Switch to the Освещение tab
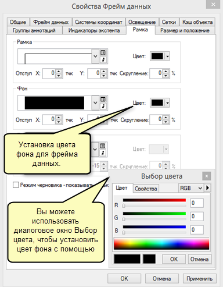The height and width of the screenshot is (287, 223). click(x=142, y=22)
